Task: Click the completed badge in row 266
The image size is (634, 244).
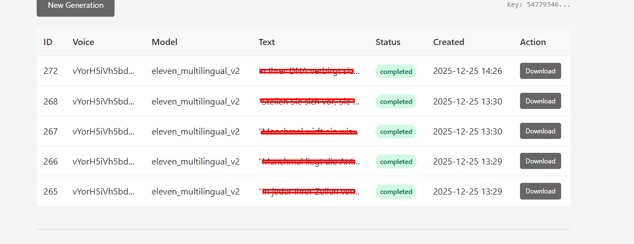Action: [396, 162]
